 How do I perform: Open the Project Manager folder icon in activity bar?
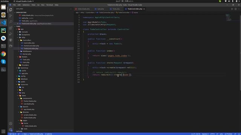click(11, 46)
